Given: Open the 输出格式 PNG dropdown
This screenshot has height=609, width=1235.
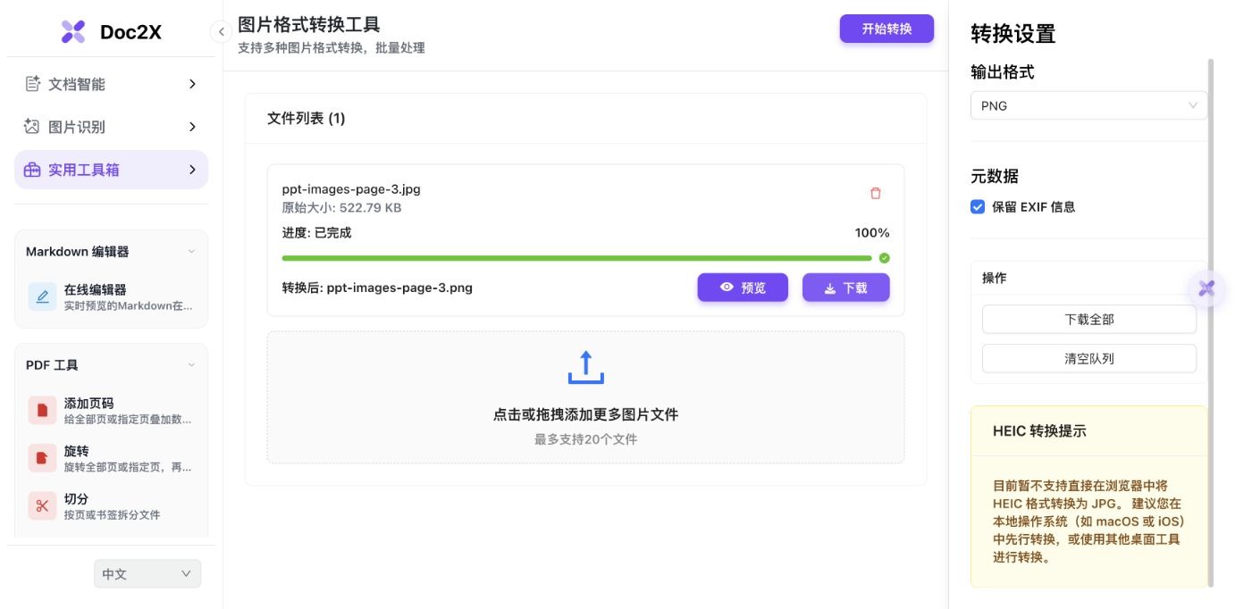Looking at the screenshot, I should [x=1088, y=105].
